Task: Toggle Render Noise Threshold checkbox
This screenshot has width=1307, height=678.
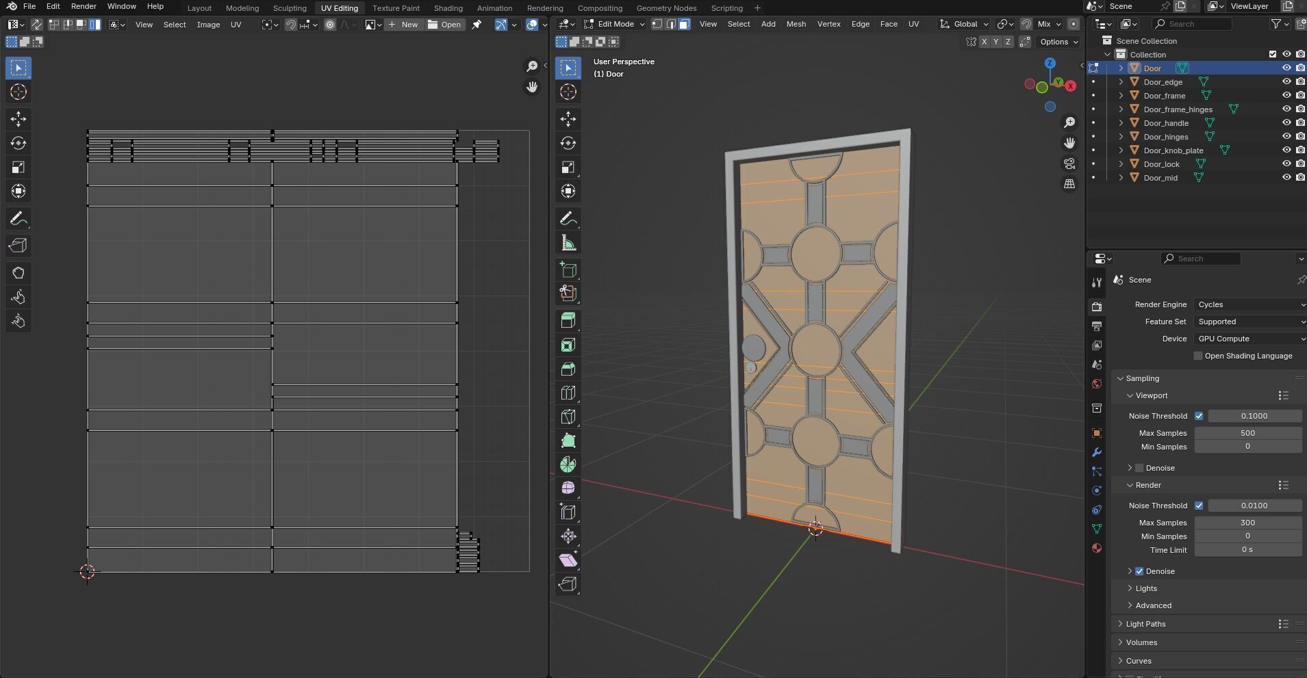Action: (1199, 506)
